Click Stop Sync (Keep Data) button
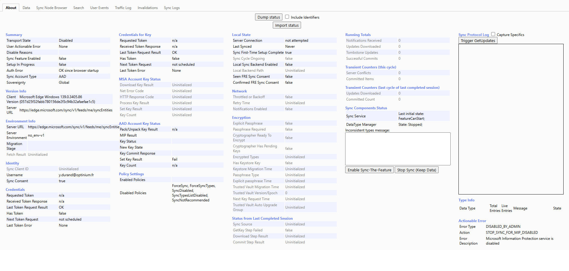Screen dimensions: 569x271 pyautogui.click(x=417, y=170)
